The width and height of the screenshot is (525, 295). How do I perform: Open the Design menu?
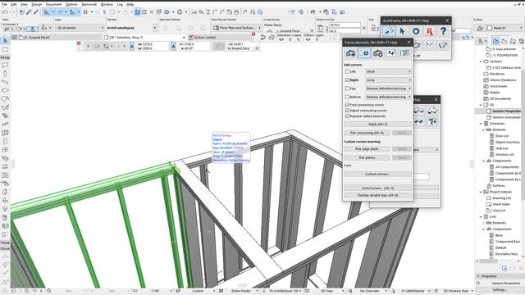37,4
